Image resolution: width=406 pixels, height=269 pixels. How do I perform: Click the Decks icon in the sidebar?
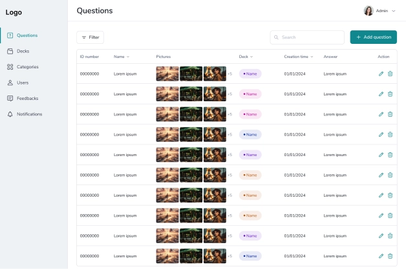(10, 51)
